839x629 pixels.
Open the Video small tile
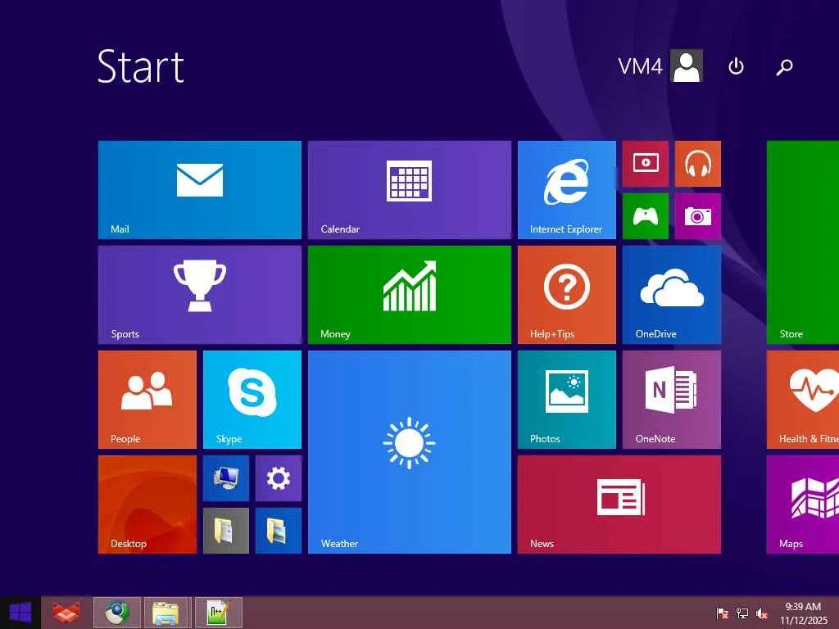(646, 164)
